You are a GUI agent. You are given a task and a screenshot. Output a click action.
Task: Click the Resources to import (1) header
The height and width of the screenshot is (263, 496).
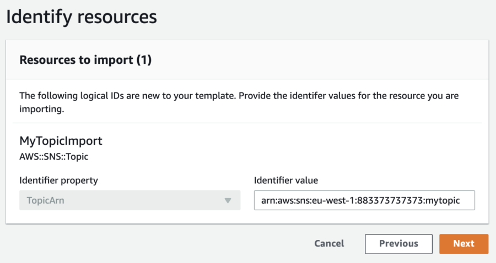(85, 60)
